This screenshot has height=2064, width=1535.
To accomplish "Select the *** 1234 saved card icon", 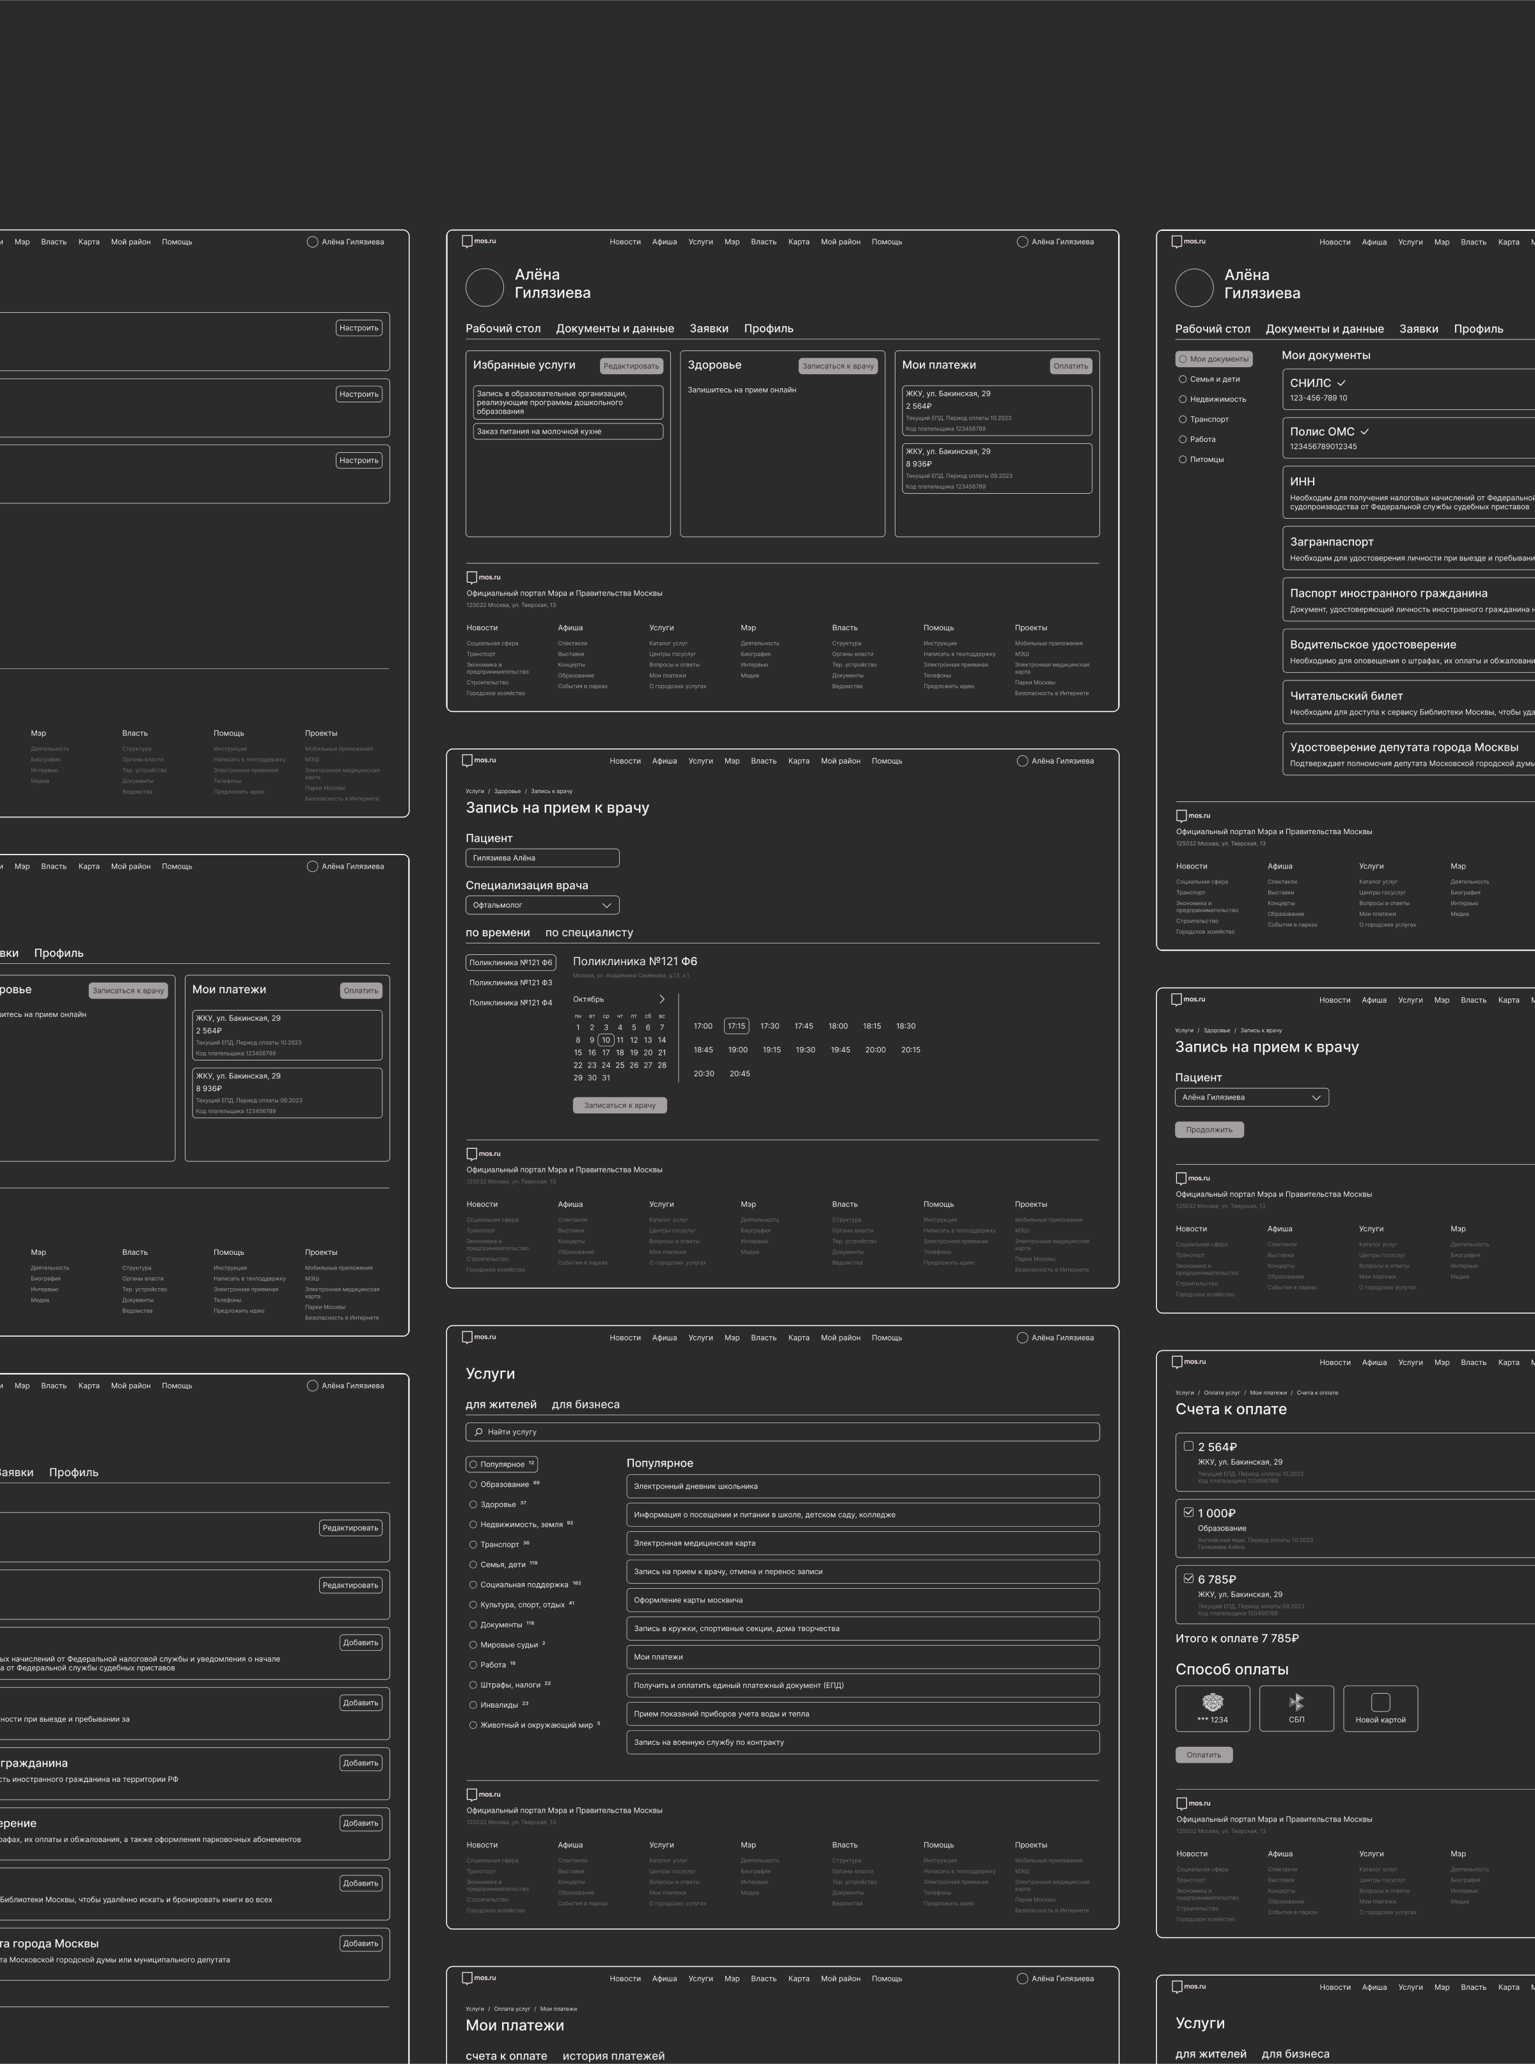I will point(1213,1701).
